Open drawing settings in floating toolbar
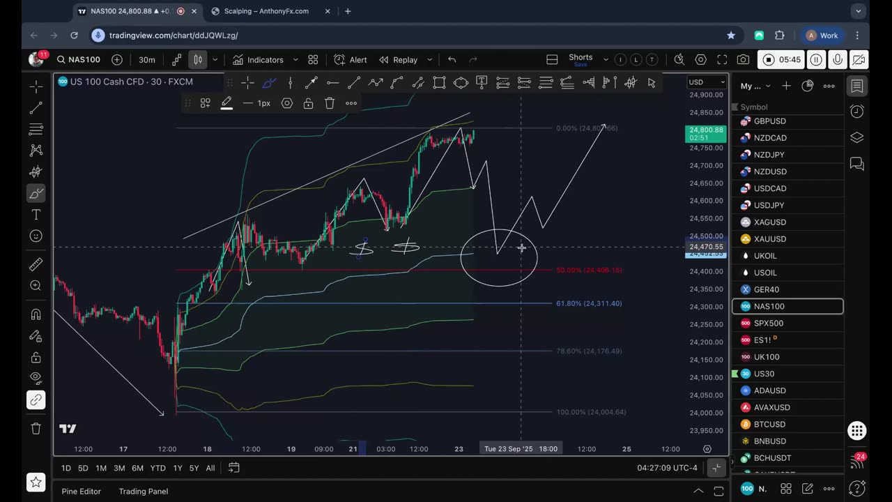This screenshot has height=502, width=892. 287,103
